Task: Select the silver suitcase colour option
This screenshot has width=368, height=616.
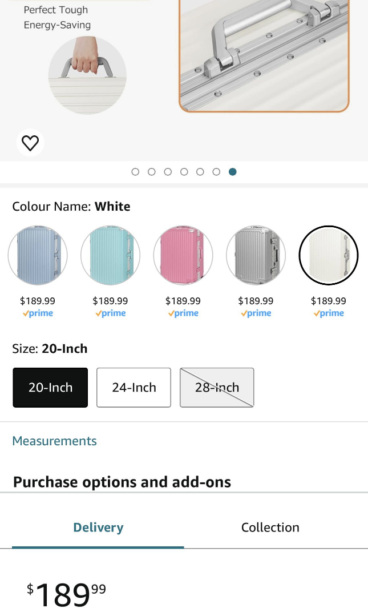Action: pyautogui.click(x=256, y=255)
